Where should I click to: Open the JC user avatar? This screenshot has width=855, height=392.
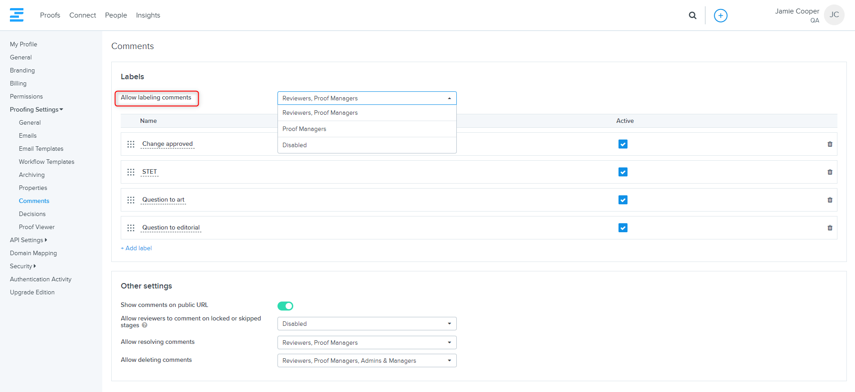click(x=834, y=15)
